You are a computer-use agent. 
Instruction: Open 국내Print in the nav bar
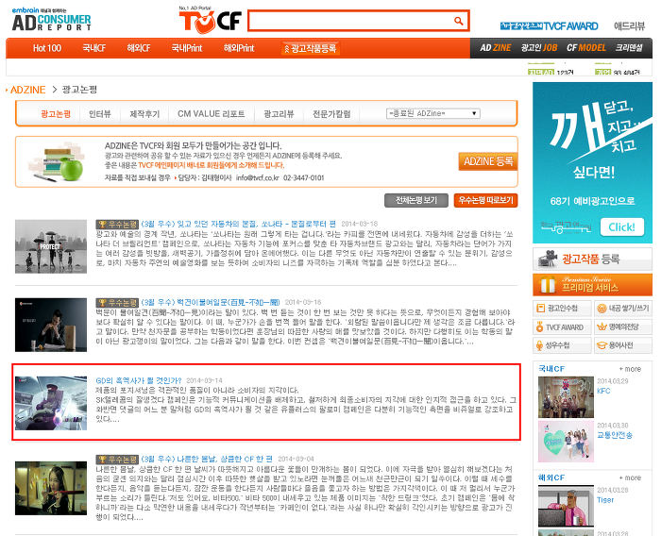tap(187, 48)
